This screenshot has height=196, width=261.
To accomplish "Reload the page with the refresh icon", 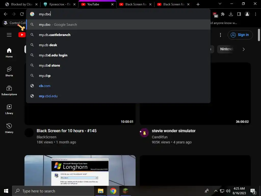I will [x=22, y=14].
